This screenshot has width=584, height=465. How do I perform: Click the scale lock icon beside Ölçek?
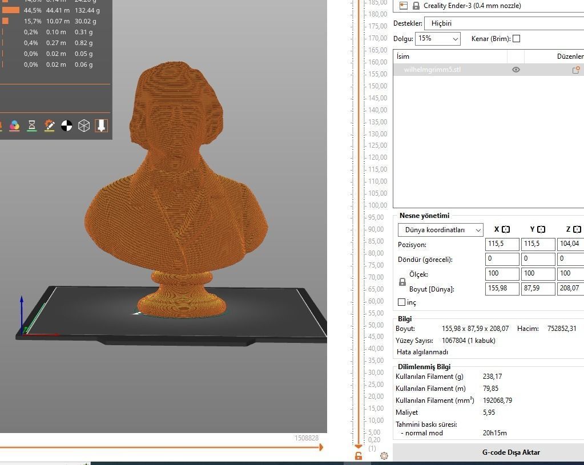[402, 282]
